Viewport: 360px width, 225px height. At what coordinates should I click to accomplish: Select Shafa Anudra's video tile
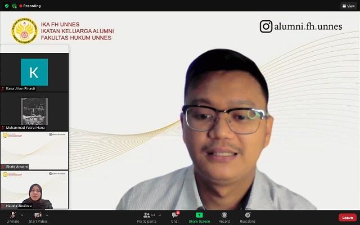click(34, 150)
